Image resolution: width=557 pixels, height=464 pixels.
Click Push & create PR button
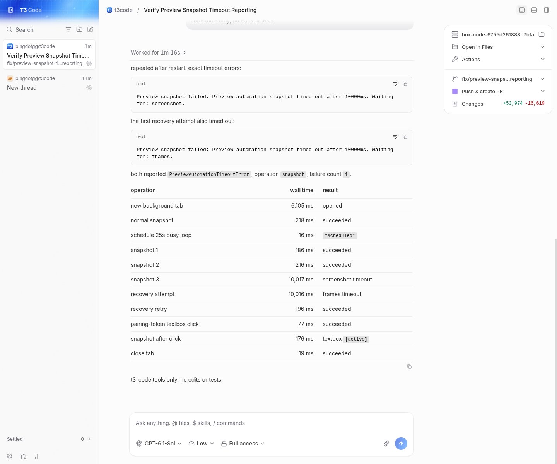click(x=482, y=91)
